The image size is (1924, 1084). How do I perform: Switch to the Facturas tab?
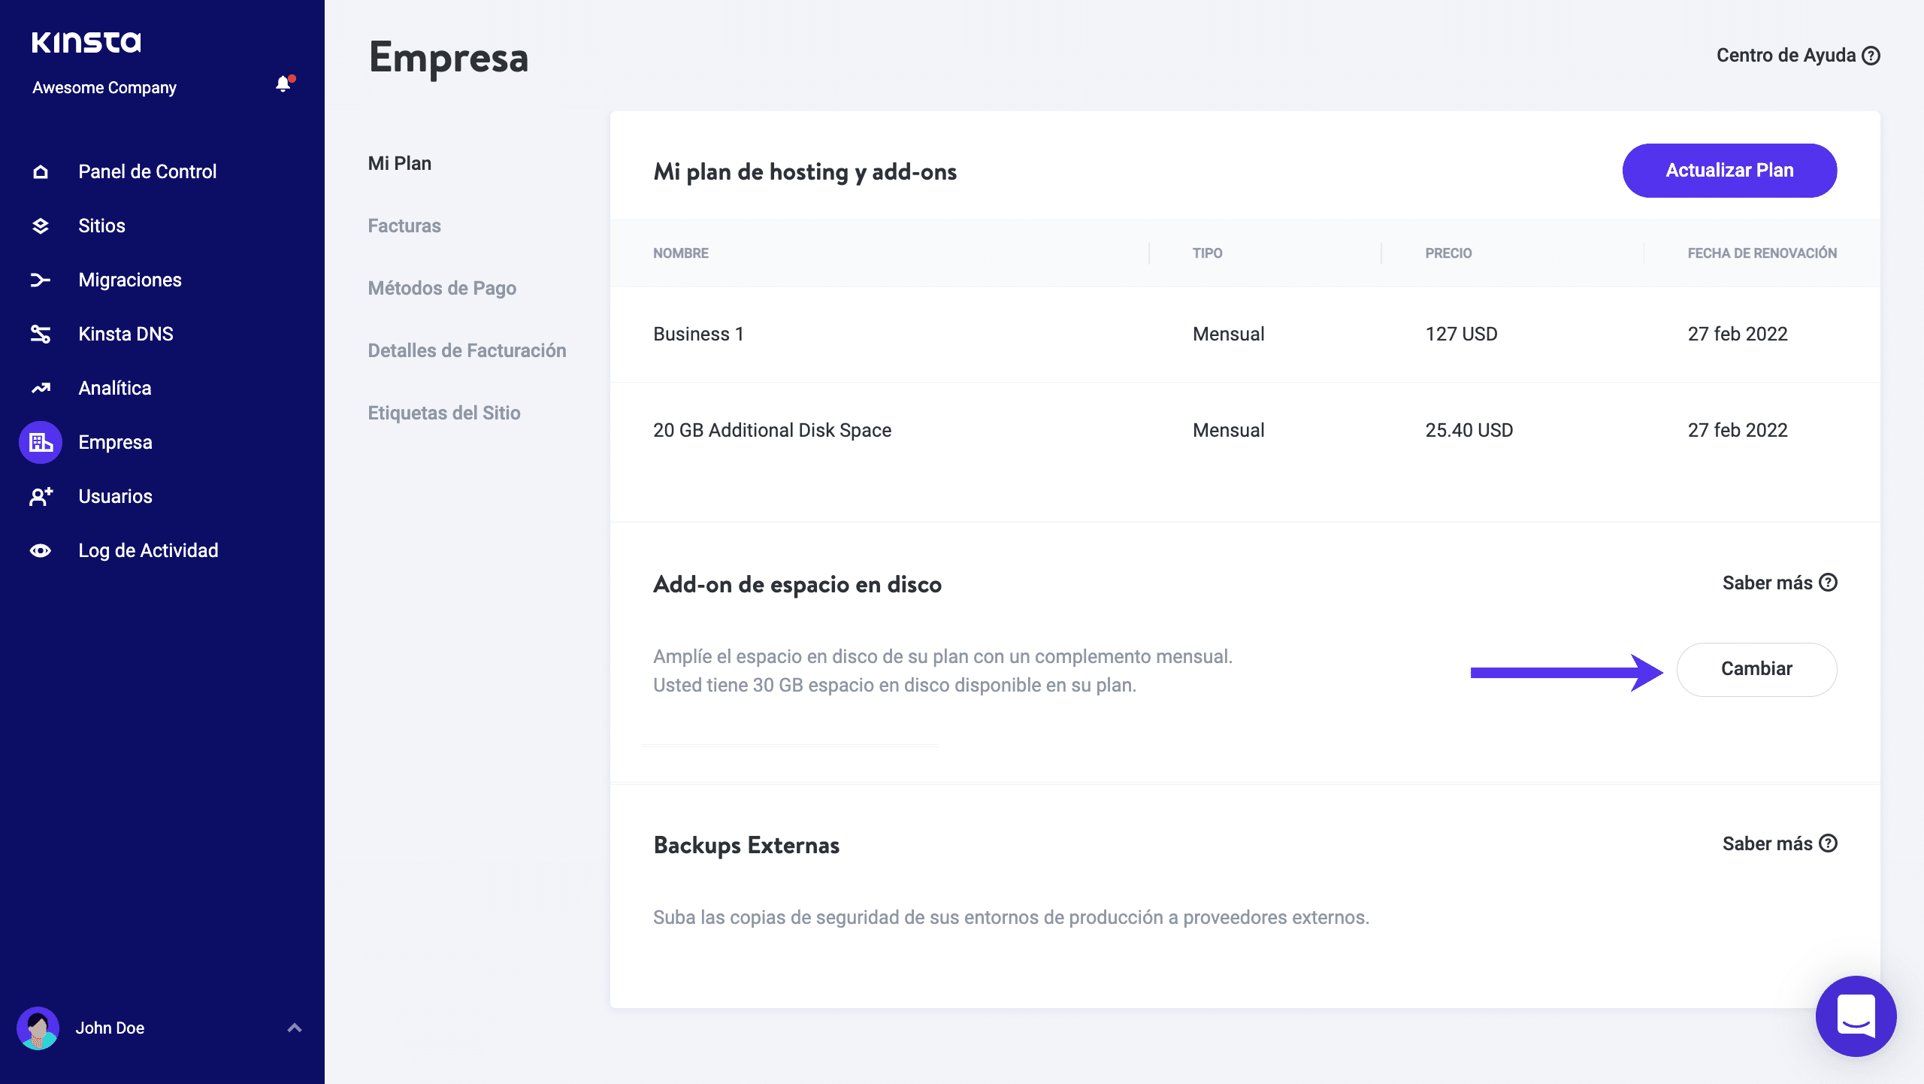coord(404,226)
